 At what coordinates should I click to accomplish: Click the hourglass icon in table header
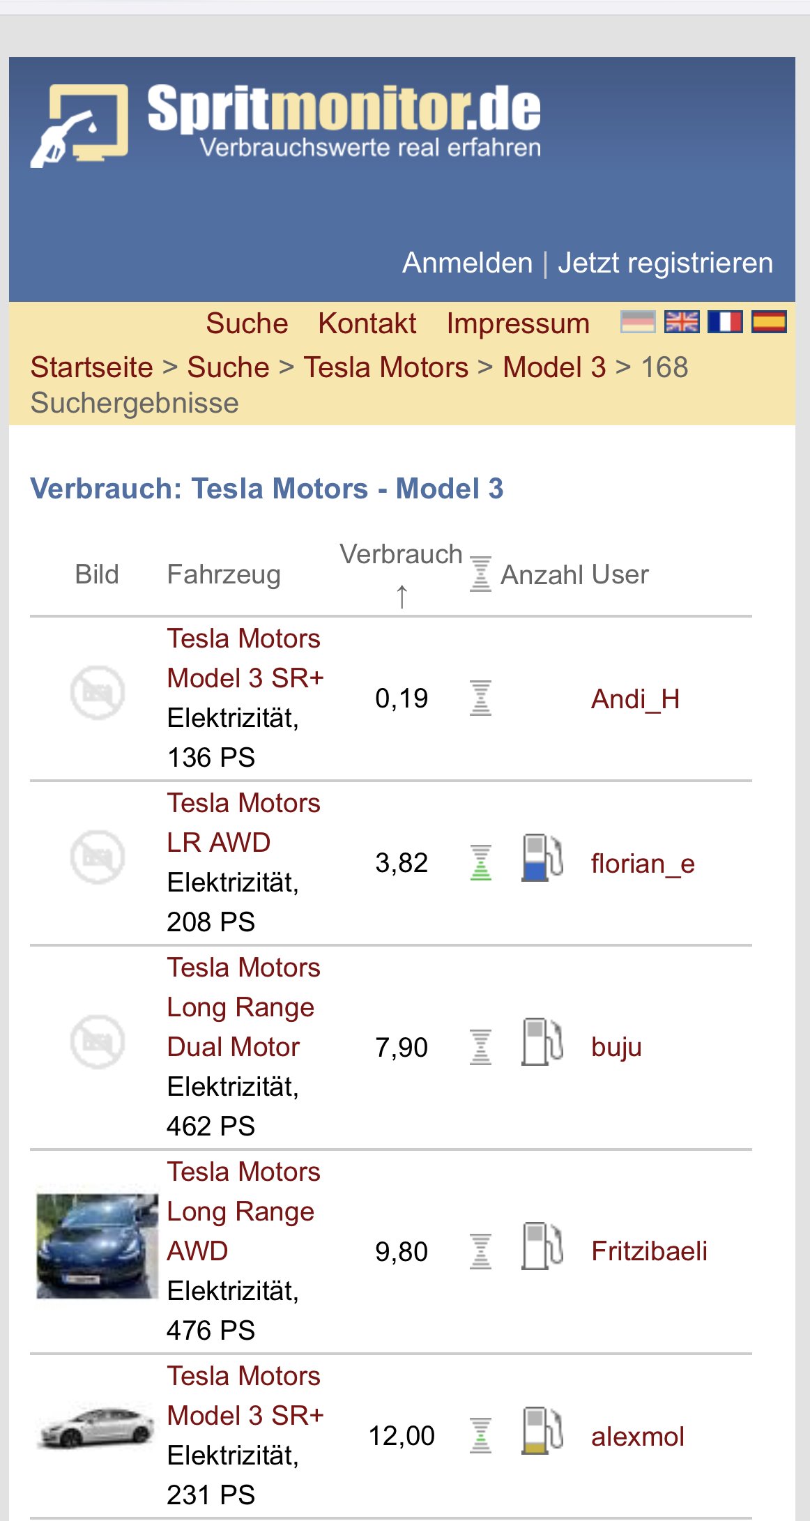481,574
